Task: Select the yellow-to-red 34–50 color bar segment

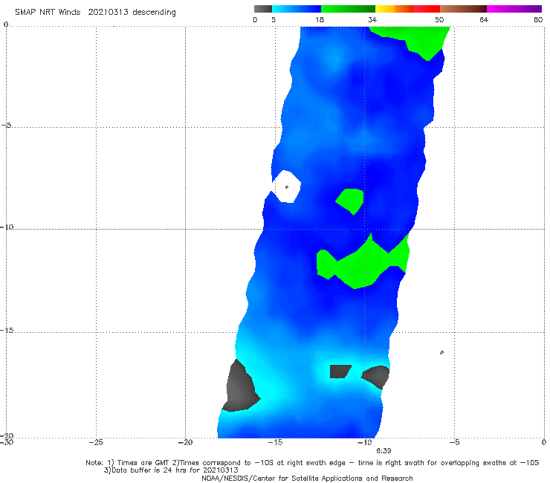Action: (x=407, y=9)
